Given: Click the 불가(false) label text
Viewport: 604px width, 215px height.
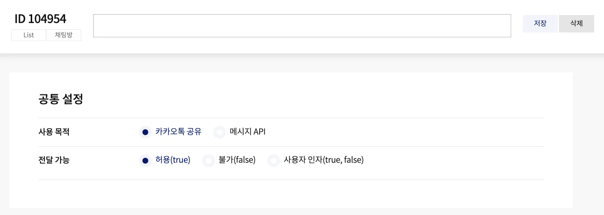Looking at the screenshot, I should [x=237, y=160].
